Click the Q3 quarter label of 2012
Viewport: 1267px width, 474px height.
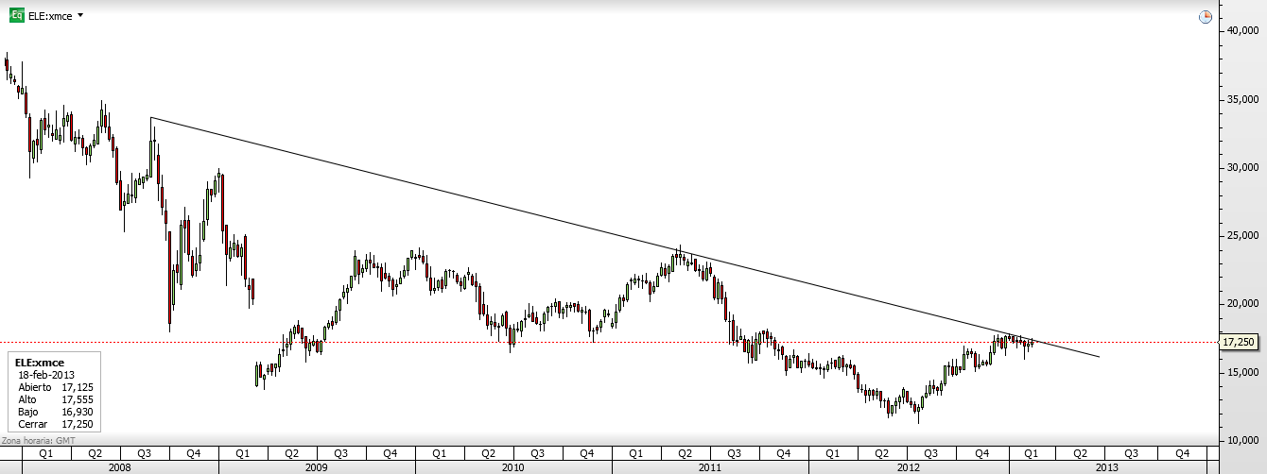pos(931,453)
